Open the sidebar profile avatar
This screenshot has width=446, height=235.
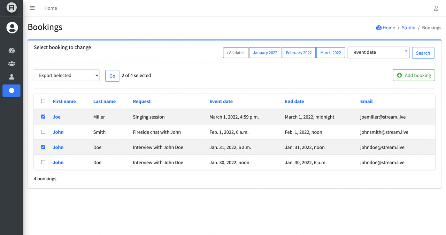pos(12,28)
